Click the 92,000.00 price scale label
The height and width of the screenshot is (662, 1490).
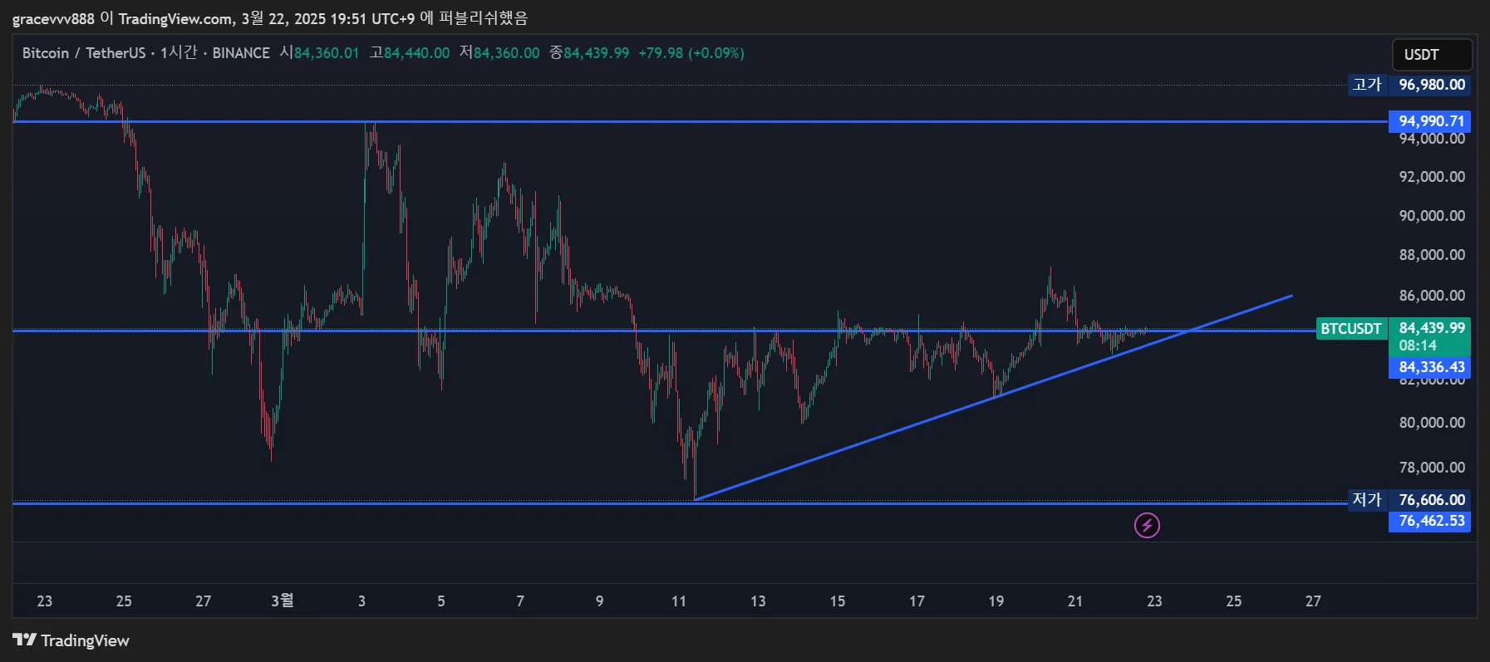coord(1432,177)
